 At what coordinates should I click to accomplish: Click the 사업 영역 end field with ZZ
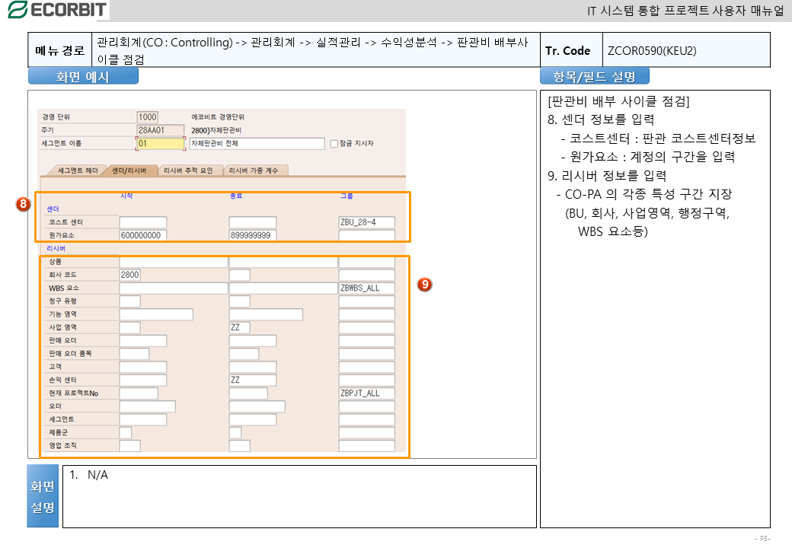tap(239, 327)
